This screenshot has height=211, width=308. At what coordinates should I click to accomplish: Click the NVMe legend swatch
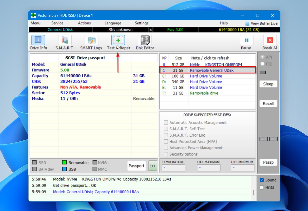pyautogui.click(x=95, y=162)
